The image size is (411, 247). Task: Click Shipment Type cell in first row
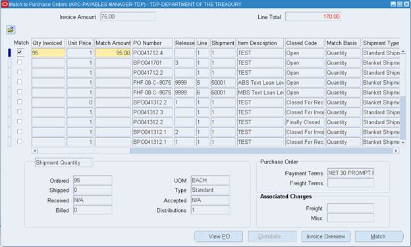(x=381, y=53)
